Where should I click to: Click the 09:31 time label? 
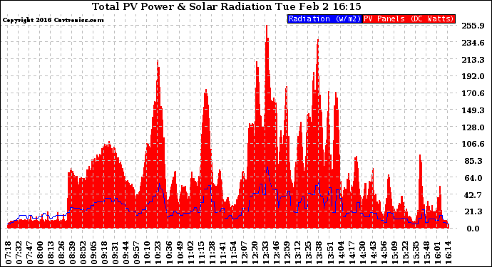(116, 253)
